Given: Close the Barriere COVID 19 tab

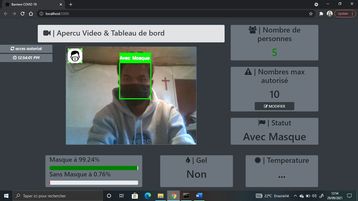Looking at the screenshot, I should pyautogui.click(x=61, y=4).
